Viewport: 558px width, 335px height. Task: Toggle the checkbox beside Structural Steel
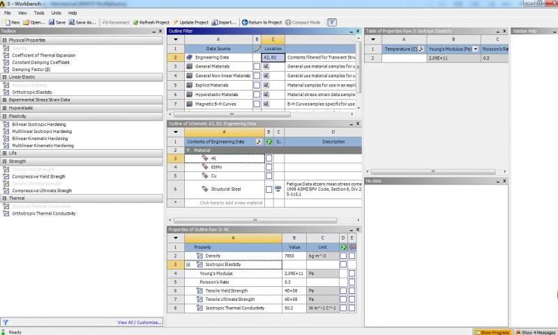[x=269, y=189]
